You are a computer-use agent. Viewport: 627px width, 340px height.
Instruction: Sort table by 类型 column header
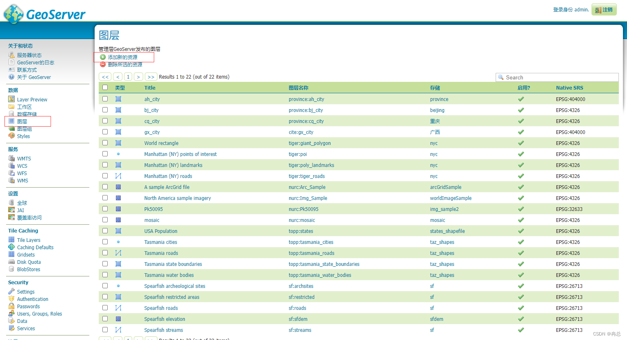120,88
